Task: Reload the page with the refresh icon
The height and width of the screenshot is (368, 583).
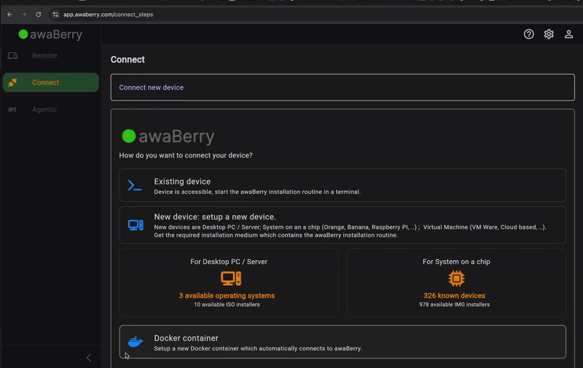Action: (39, 15)
